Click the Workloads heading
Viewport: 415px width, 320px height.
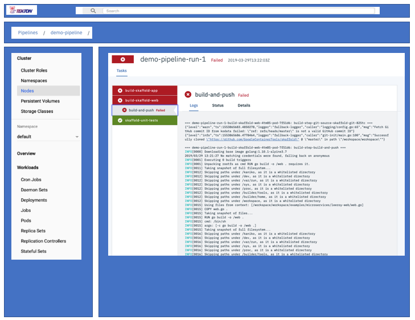click(x=27, y=167)
